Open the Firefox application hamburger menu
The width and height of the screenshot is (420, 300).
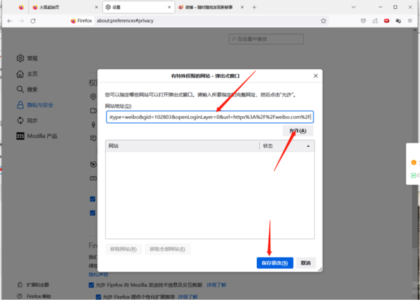point(409,20)
